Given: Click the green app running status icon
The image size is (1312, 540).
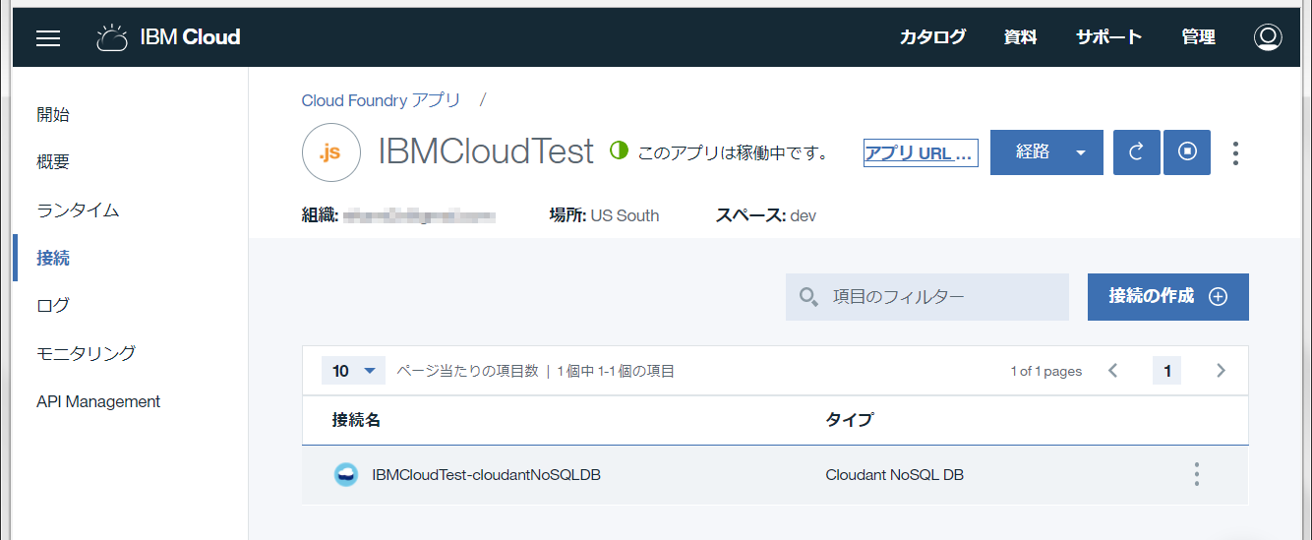Looking at the screenshot, I should pos(619,151).
